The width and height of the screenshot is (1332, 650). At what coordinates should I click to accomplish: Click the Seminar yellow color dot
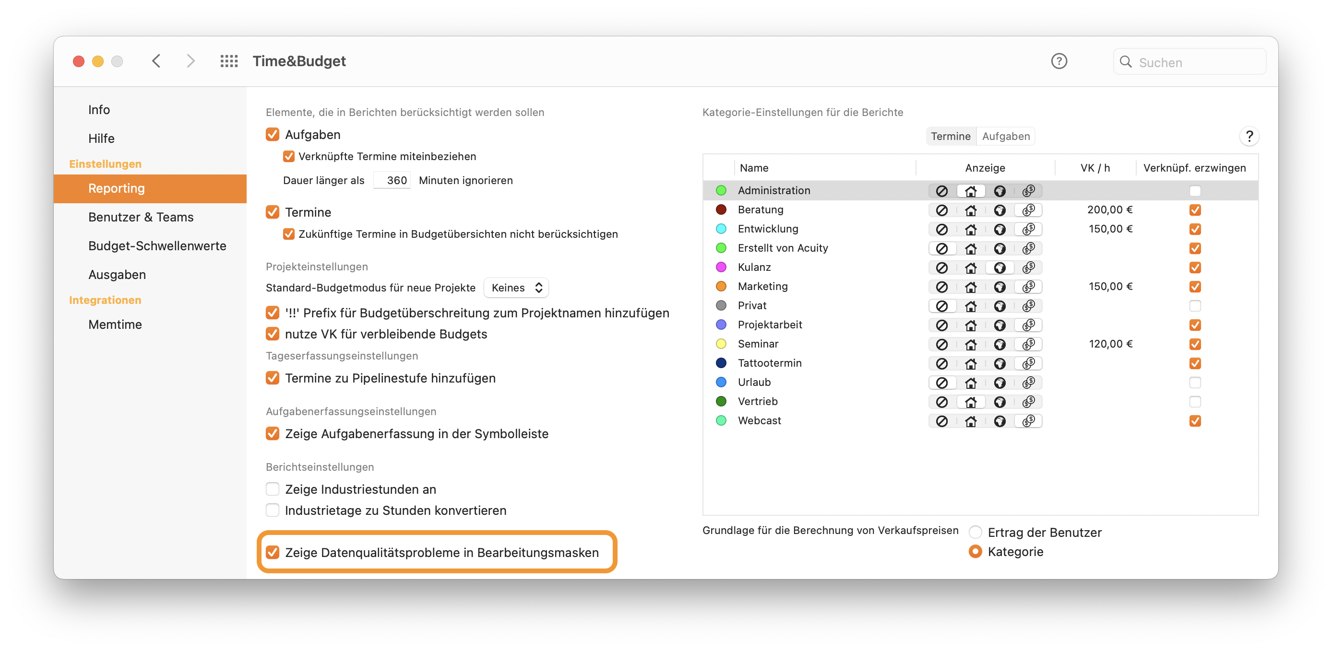(x=721, y=344)
